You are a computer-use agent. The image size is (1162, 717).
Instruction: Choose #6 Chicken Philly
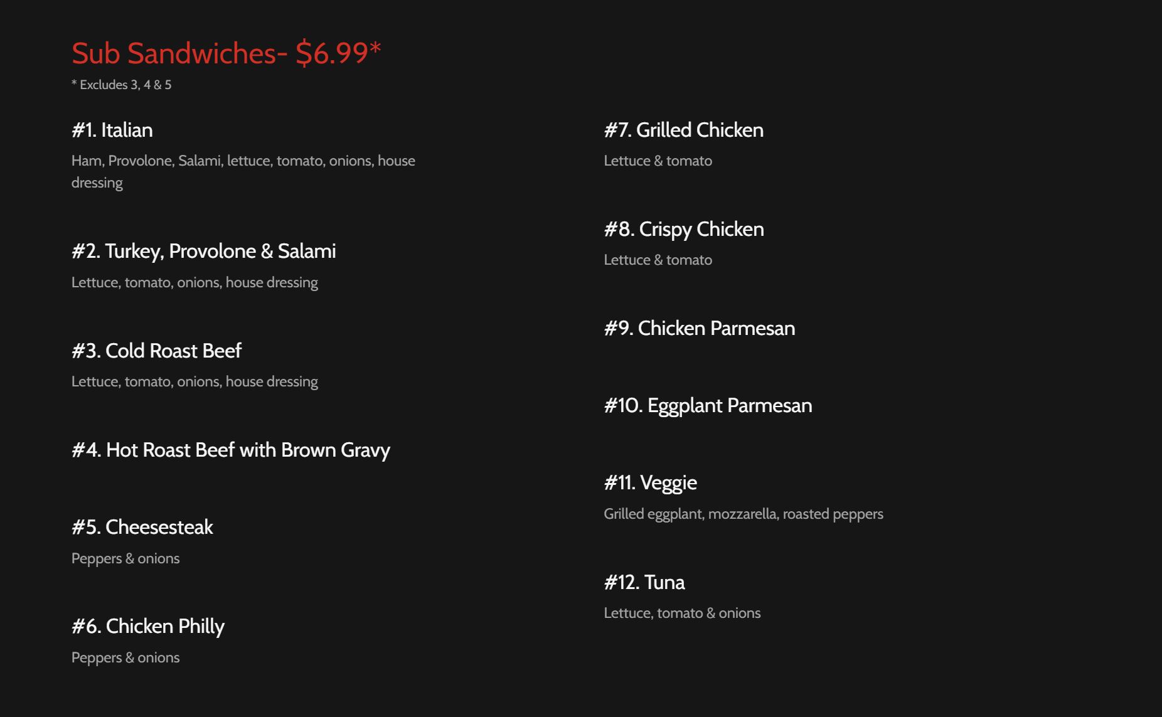tap(147, 626)
